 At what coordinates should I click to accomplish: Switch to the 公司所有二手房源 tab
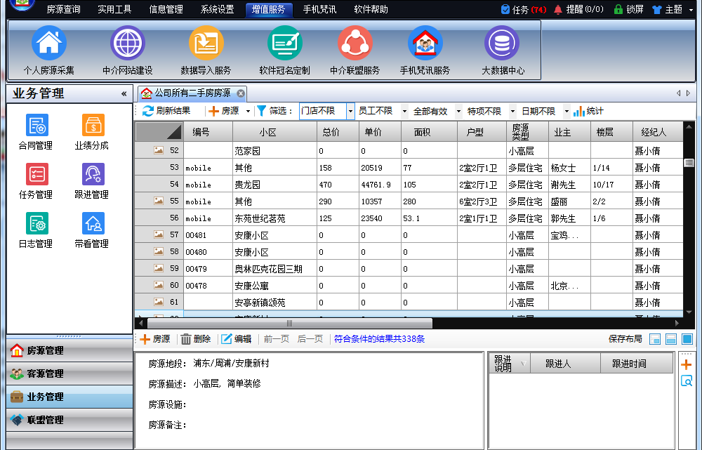click(193, 93)
